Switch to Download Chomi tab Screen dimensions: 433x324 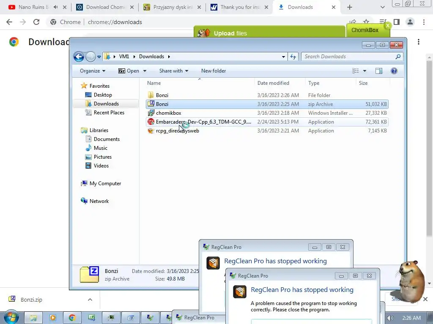pos(105,7)
